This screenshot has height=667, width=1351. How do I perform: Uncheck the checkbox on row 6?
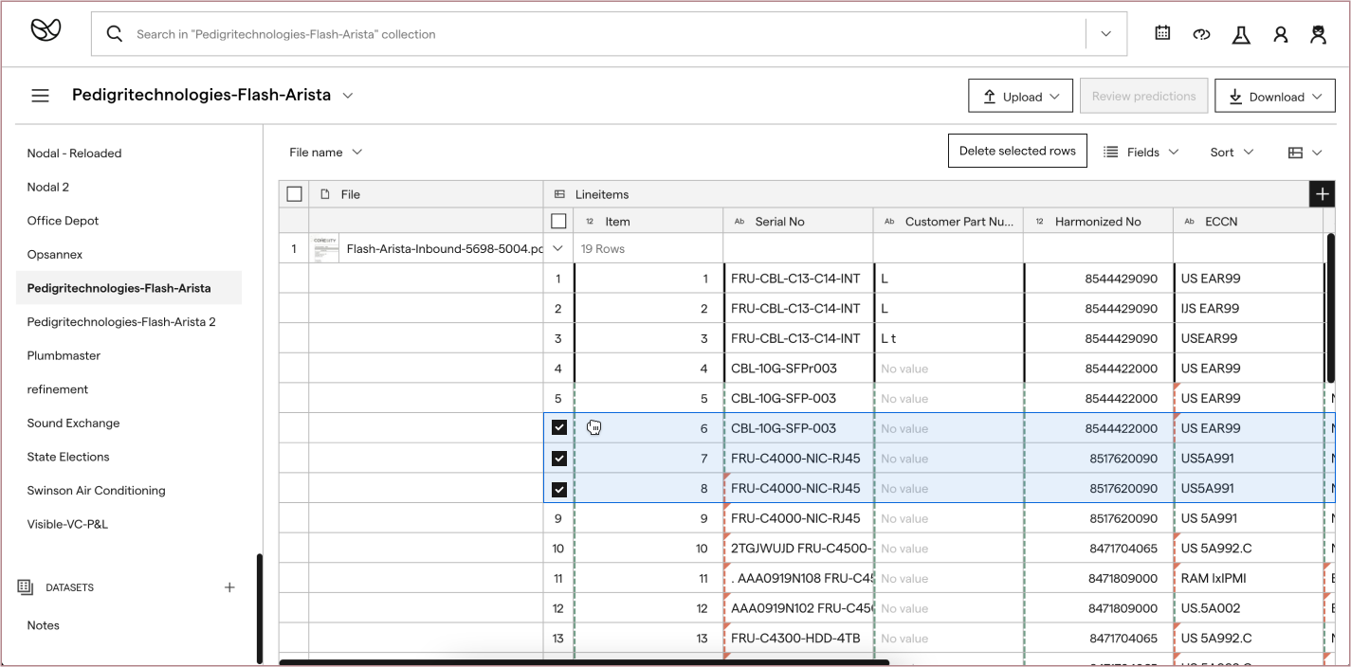(x=558, y=427)
